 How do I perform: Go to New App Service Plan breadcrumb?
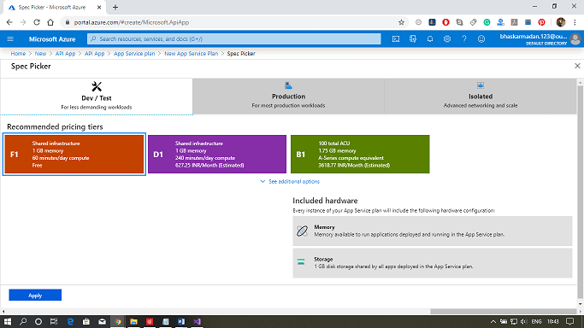click(191, 54)
